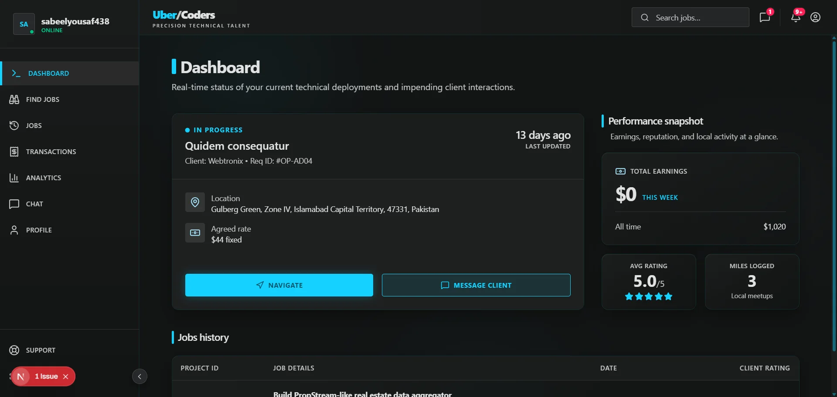Open Support menu item
The width and height of the screenshot is (837, 397).
(x=70, y=350)
